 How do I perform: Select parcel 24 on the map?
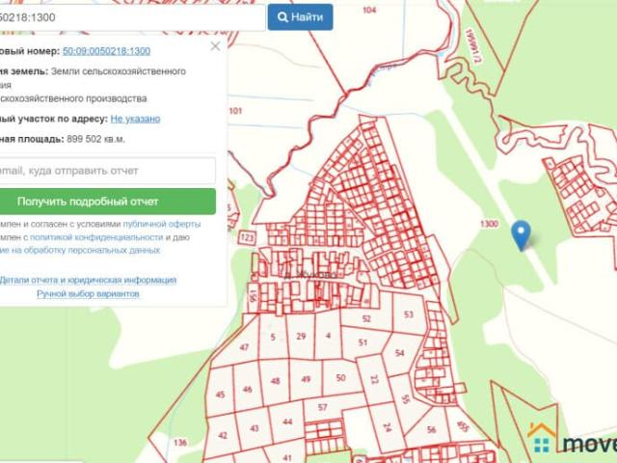(388, 427)
